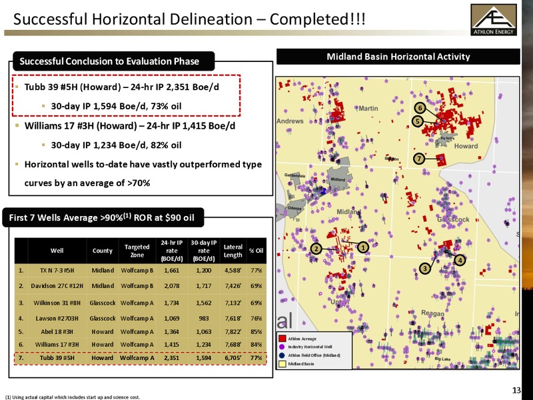Click the yellow Midland Basin legend swatch
Screen dimensions: 533x400
pyautogui.click(x=282, y=363)
